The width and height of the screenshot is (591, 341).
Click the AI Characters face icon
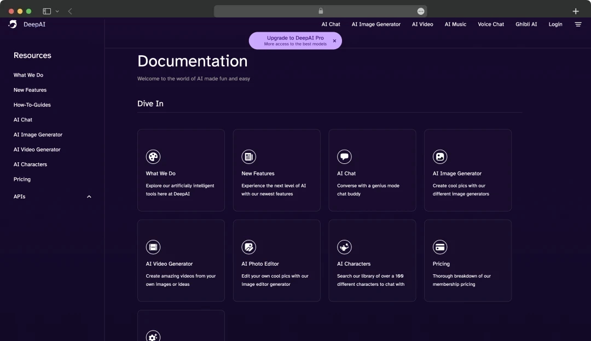pyautogui.click(x=344, y=246)
